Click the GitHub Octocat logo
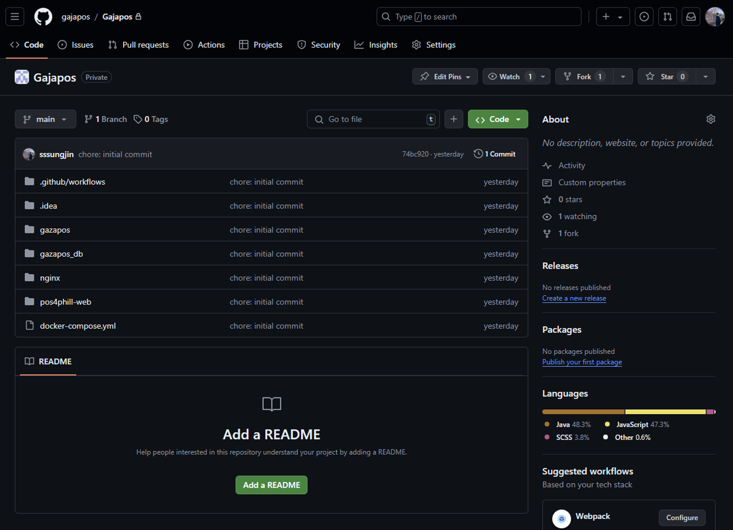This screenshot has height=530, width=733. click(43, 16)
